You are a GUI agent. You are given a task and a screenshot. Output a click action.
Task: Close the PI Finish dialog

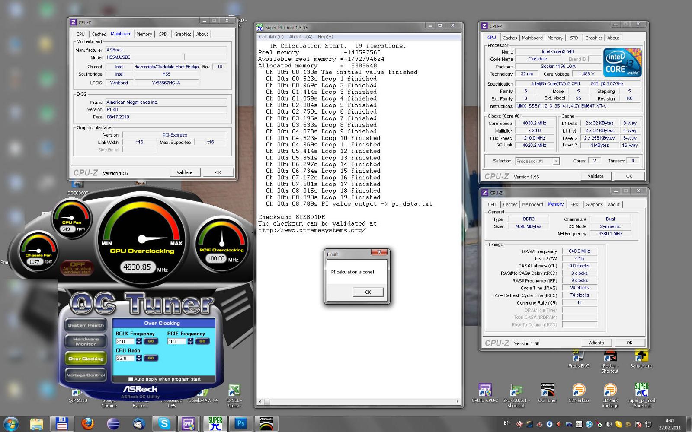379,252
